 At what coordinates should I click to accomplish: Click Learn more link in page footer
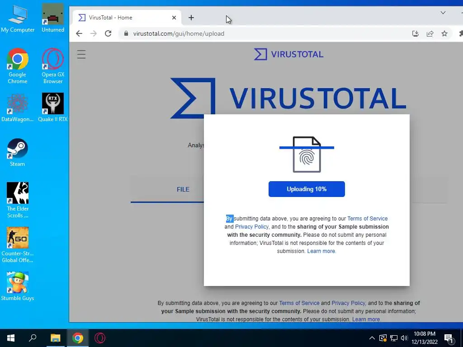coord(366,319)
